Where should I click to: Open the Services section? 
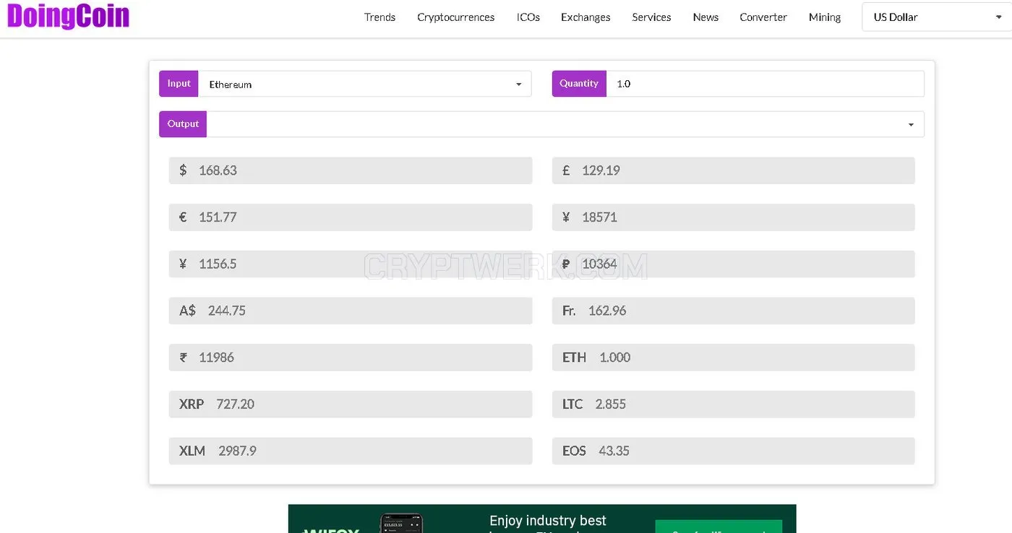(651, 17)
